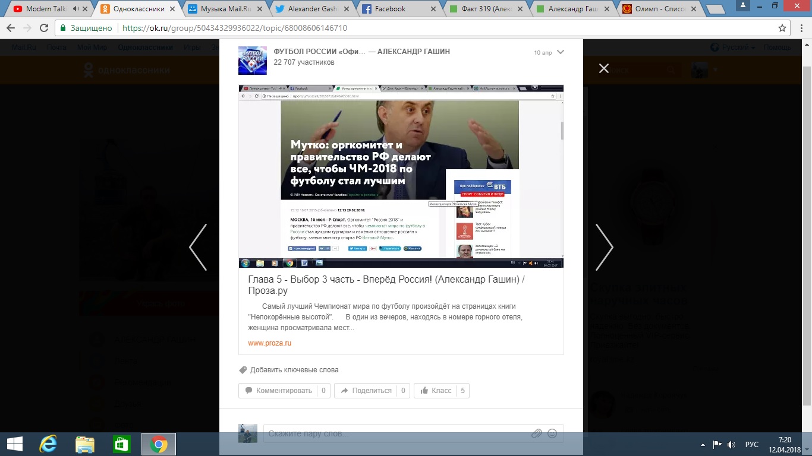Switch to the Facebook tab
This screenshot has height=456, width=812.
(397, 9)
